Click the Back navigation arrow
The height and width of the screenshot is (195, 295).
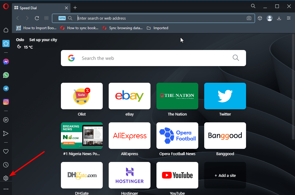click(18, 18)
